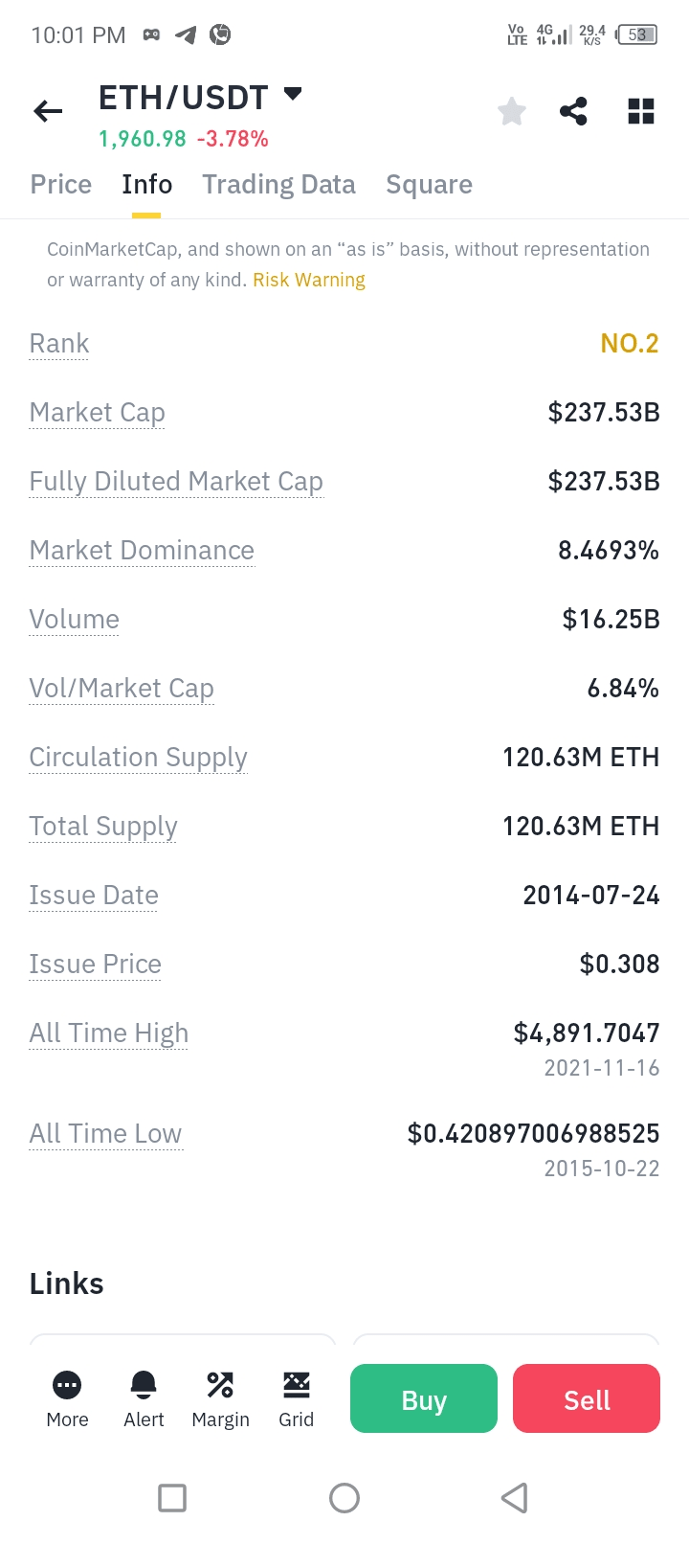Tap the Market Cap label for explanation
The width and height of the screenshot is (689, 1544).
(98, 413)
